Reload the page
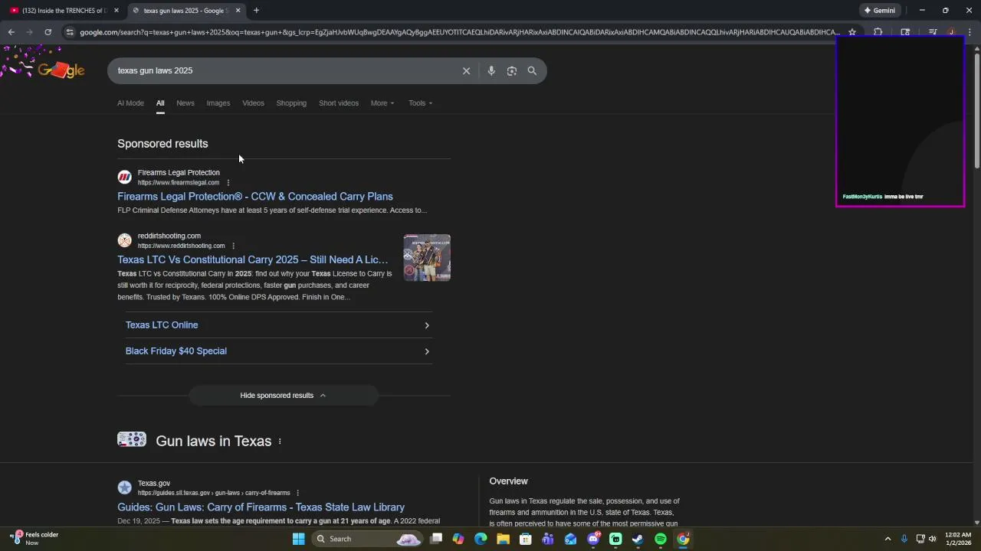The image size is (981, 551). [48, 32]
